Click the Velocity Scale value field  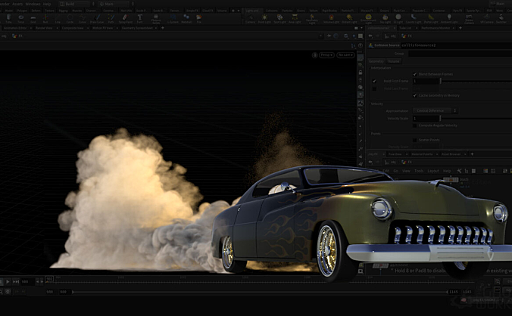(426, 118)
